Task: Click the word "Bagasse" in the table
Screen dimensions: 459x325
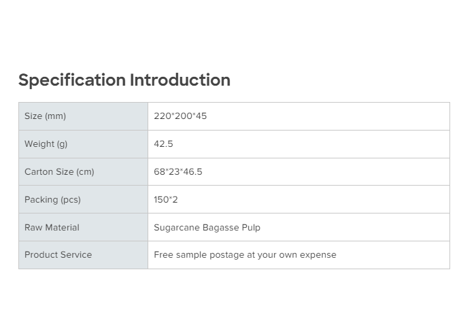Action: (x=220, y=228)
